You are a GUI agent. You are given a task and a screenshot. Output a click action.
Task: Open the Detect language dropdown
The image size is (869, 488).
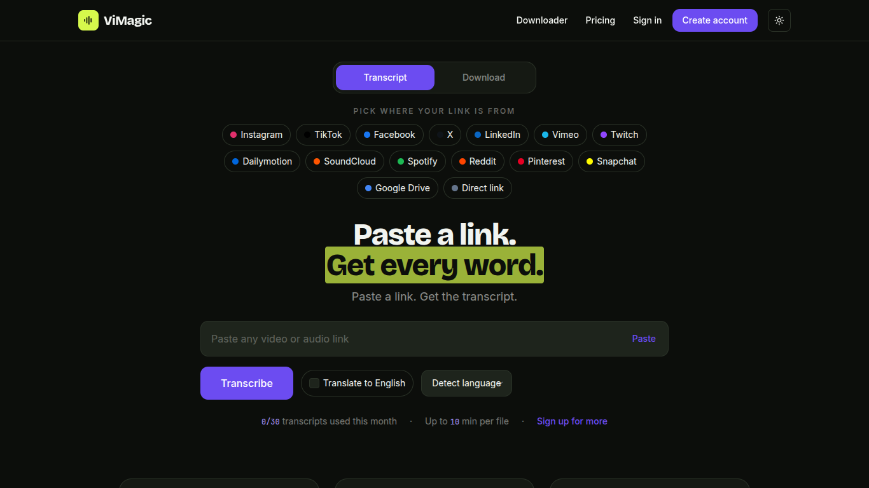pos(466,383)
